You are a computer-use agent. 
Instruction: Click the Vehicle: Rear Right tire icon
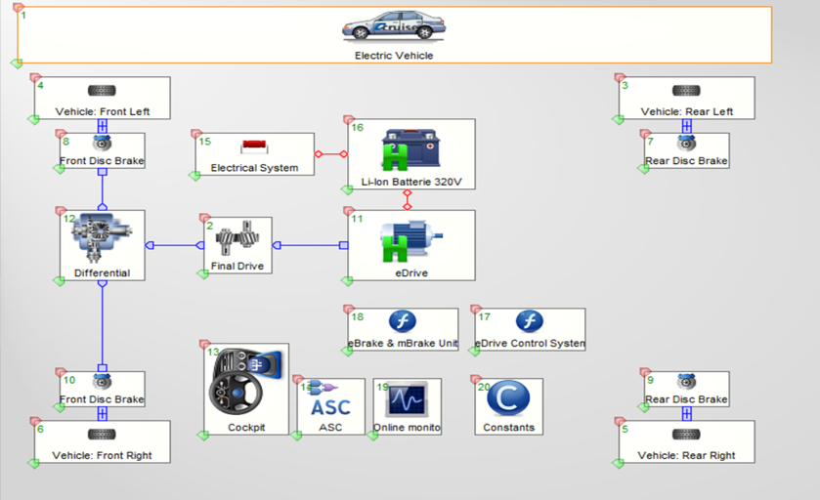[x=686, y=434]
